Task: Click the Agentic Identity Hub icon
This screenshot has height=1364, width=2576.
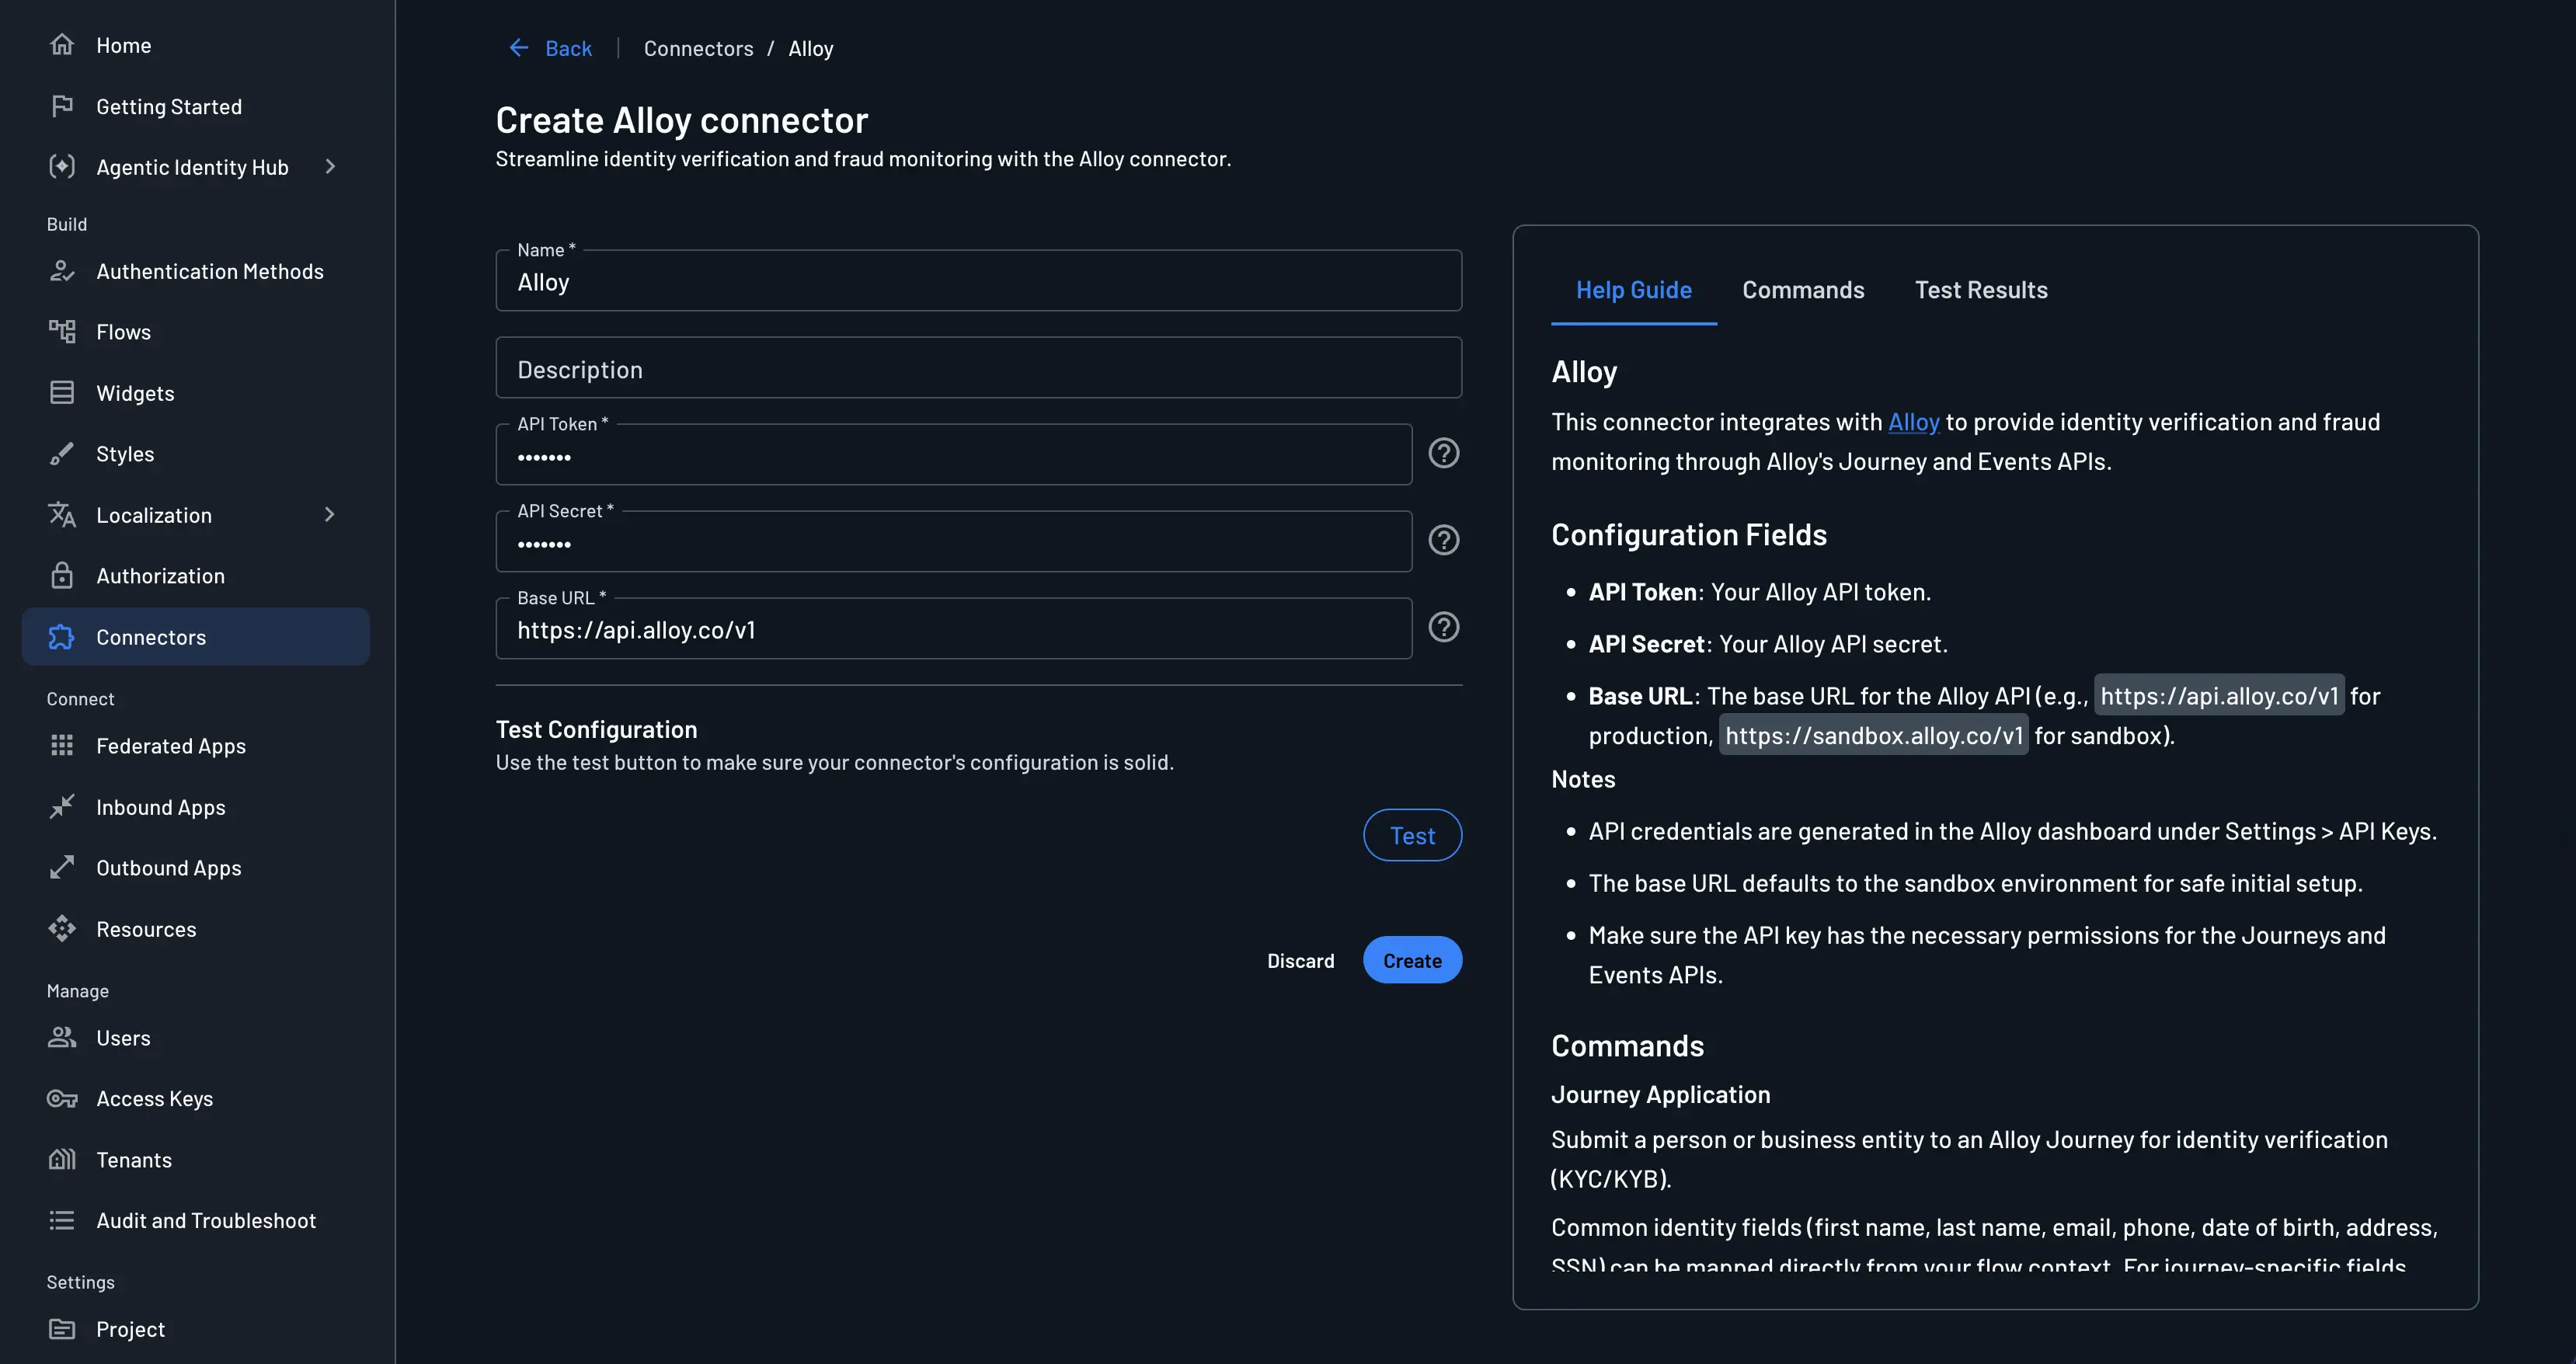Action: [x=62, y=167]
